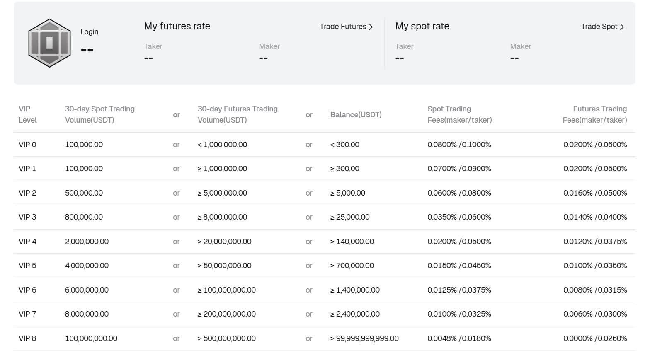Click the 30-day Spot Trading Volume column header
The image size is (650, 353).
pos(100,114)
